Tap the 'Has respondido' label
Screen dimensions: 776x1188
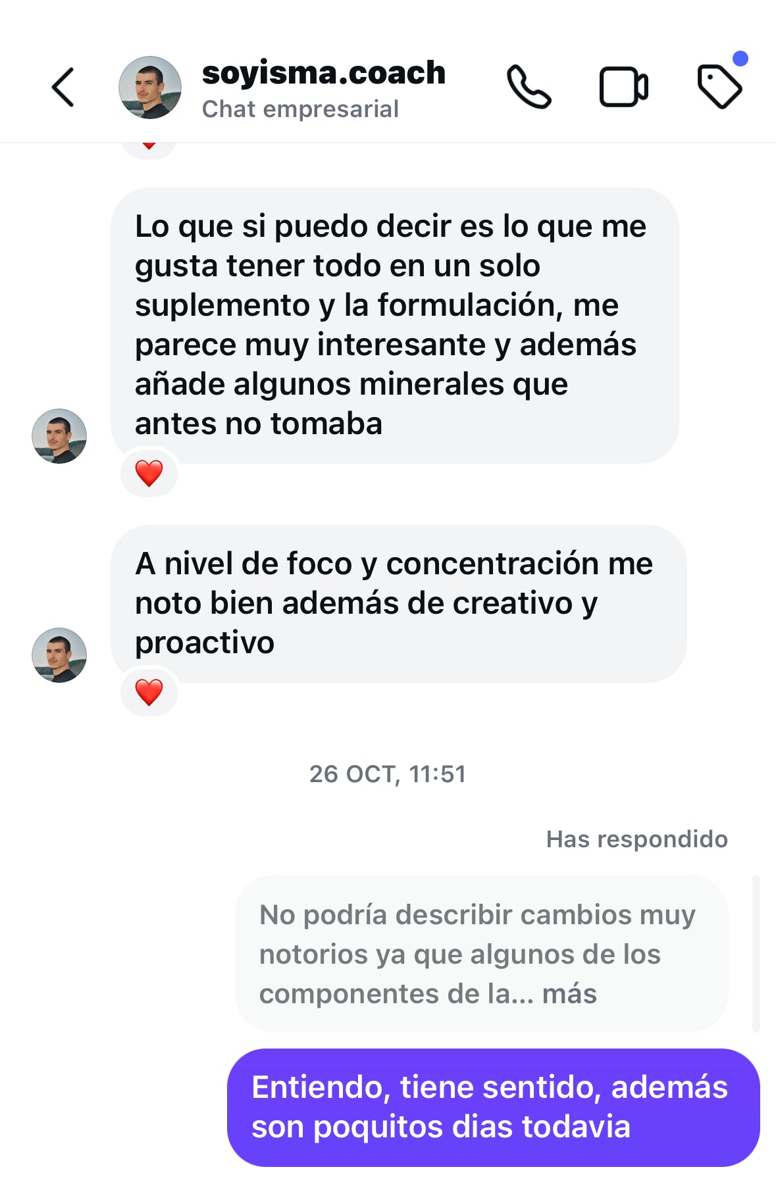click(x=636, y=839)
